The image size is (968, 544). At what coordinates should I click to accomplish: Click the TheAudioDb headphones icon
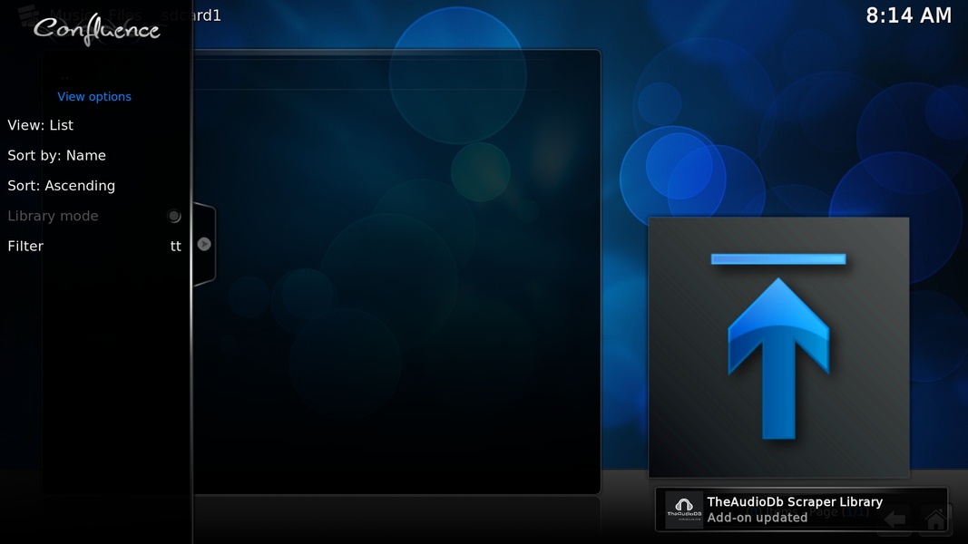tap(684, 510)
